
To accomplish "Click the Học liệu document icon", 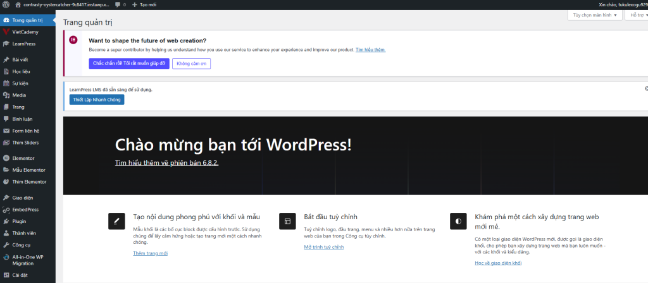I will pos(6,71).
